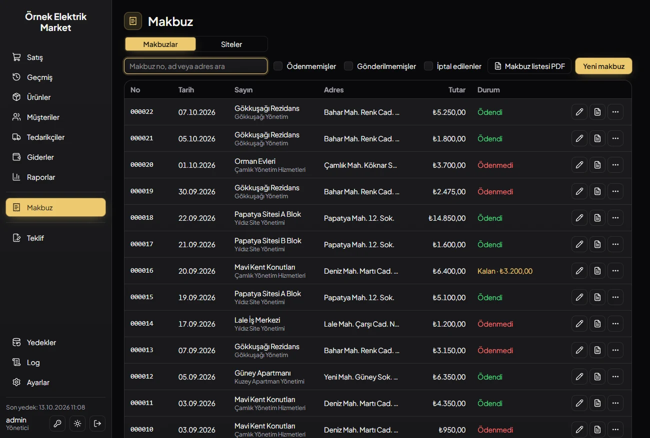View document for receipt 000021
This screenshot has width=650, height=438.
[x=597, y=138]
